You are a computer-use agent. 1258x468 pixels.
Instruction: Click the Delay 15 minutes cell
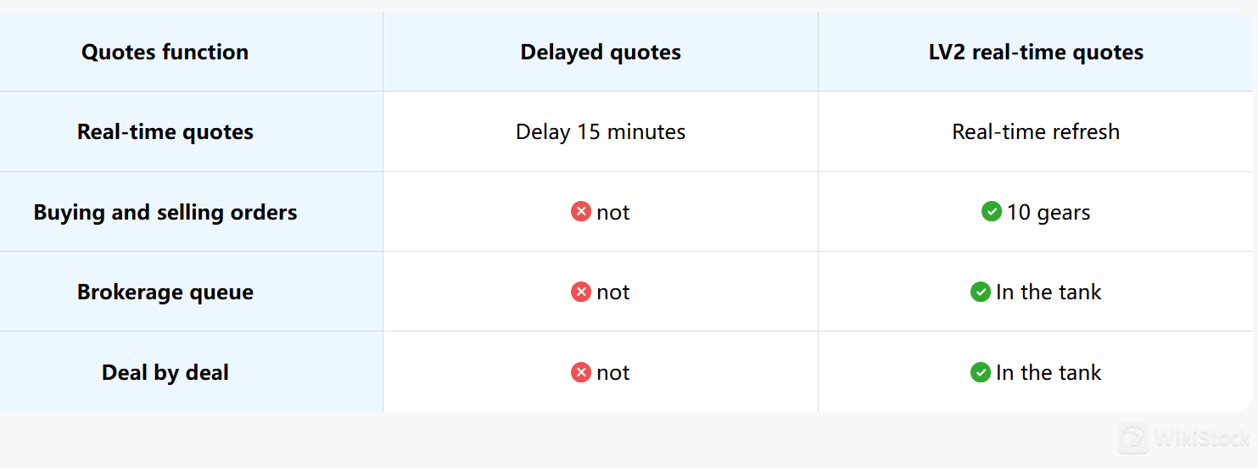coord(601,132)
